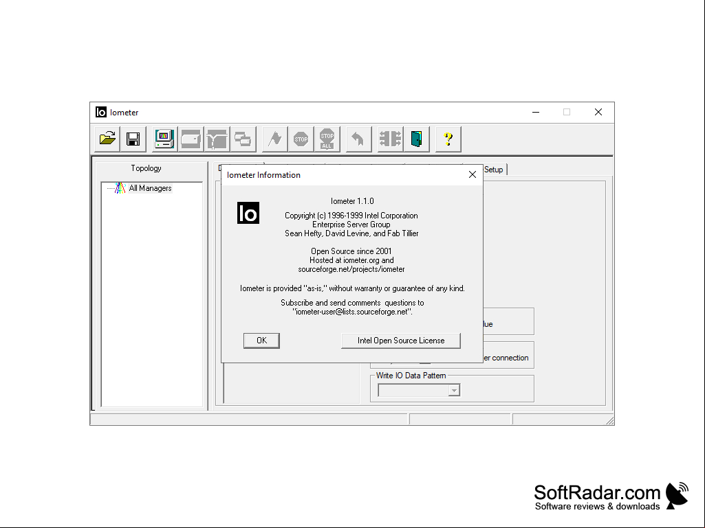Viewport: 705px width, 528px height.
Task: Click window resize grip in status bar
Action: point(609,420)
